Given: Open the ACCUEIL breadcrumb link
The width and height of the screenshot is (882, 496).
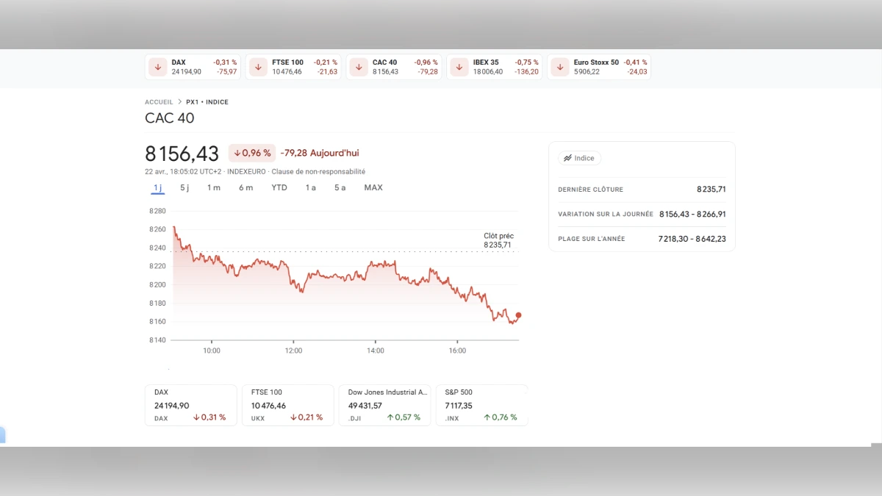Looking at the screenshot, I should tap(159, 101).
